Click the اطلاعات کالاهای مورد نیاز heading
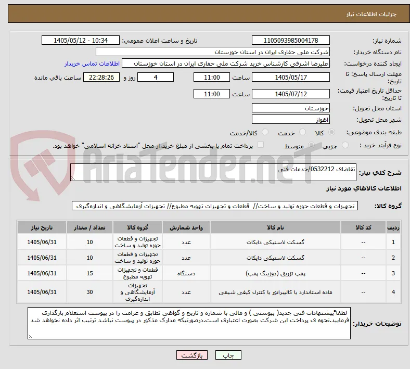The height and width of the screenshot is (369, 410). [364, 188]
